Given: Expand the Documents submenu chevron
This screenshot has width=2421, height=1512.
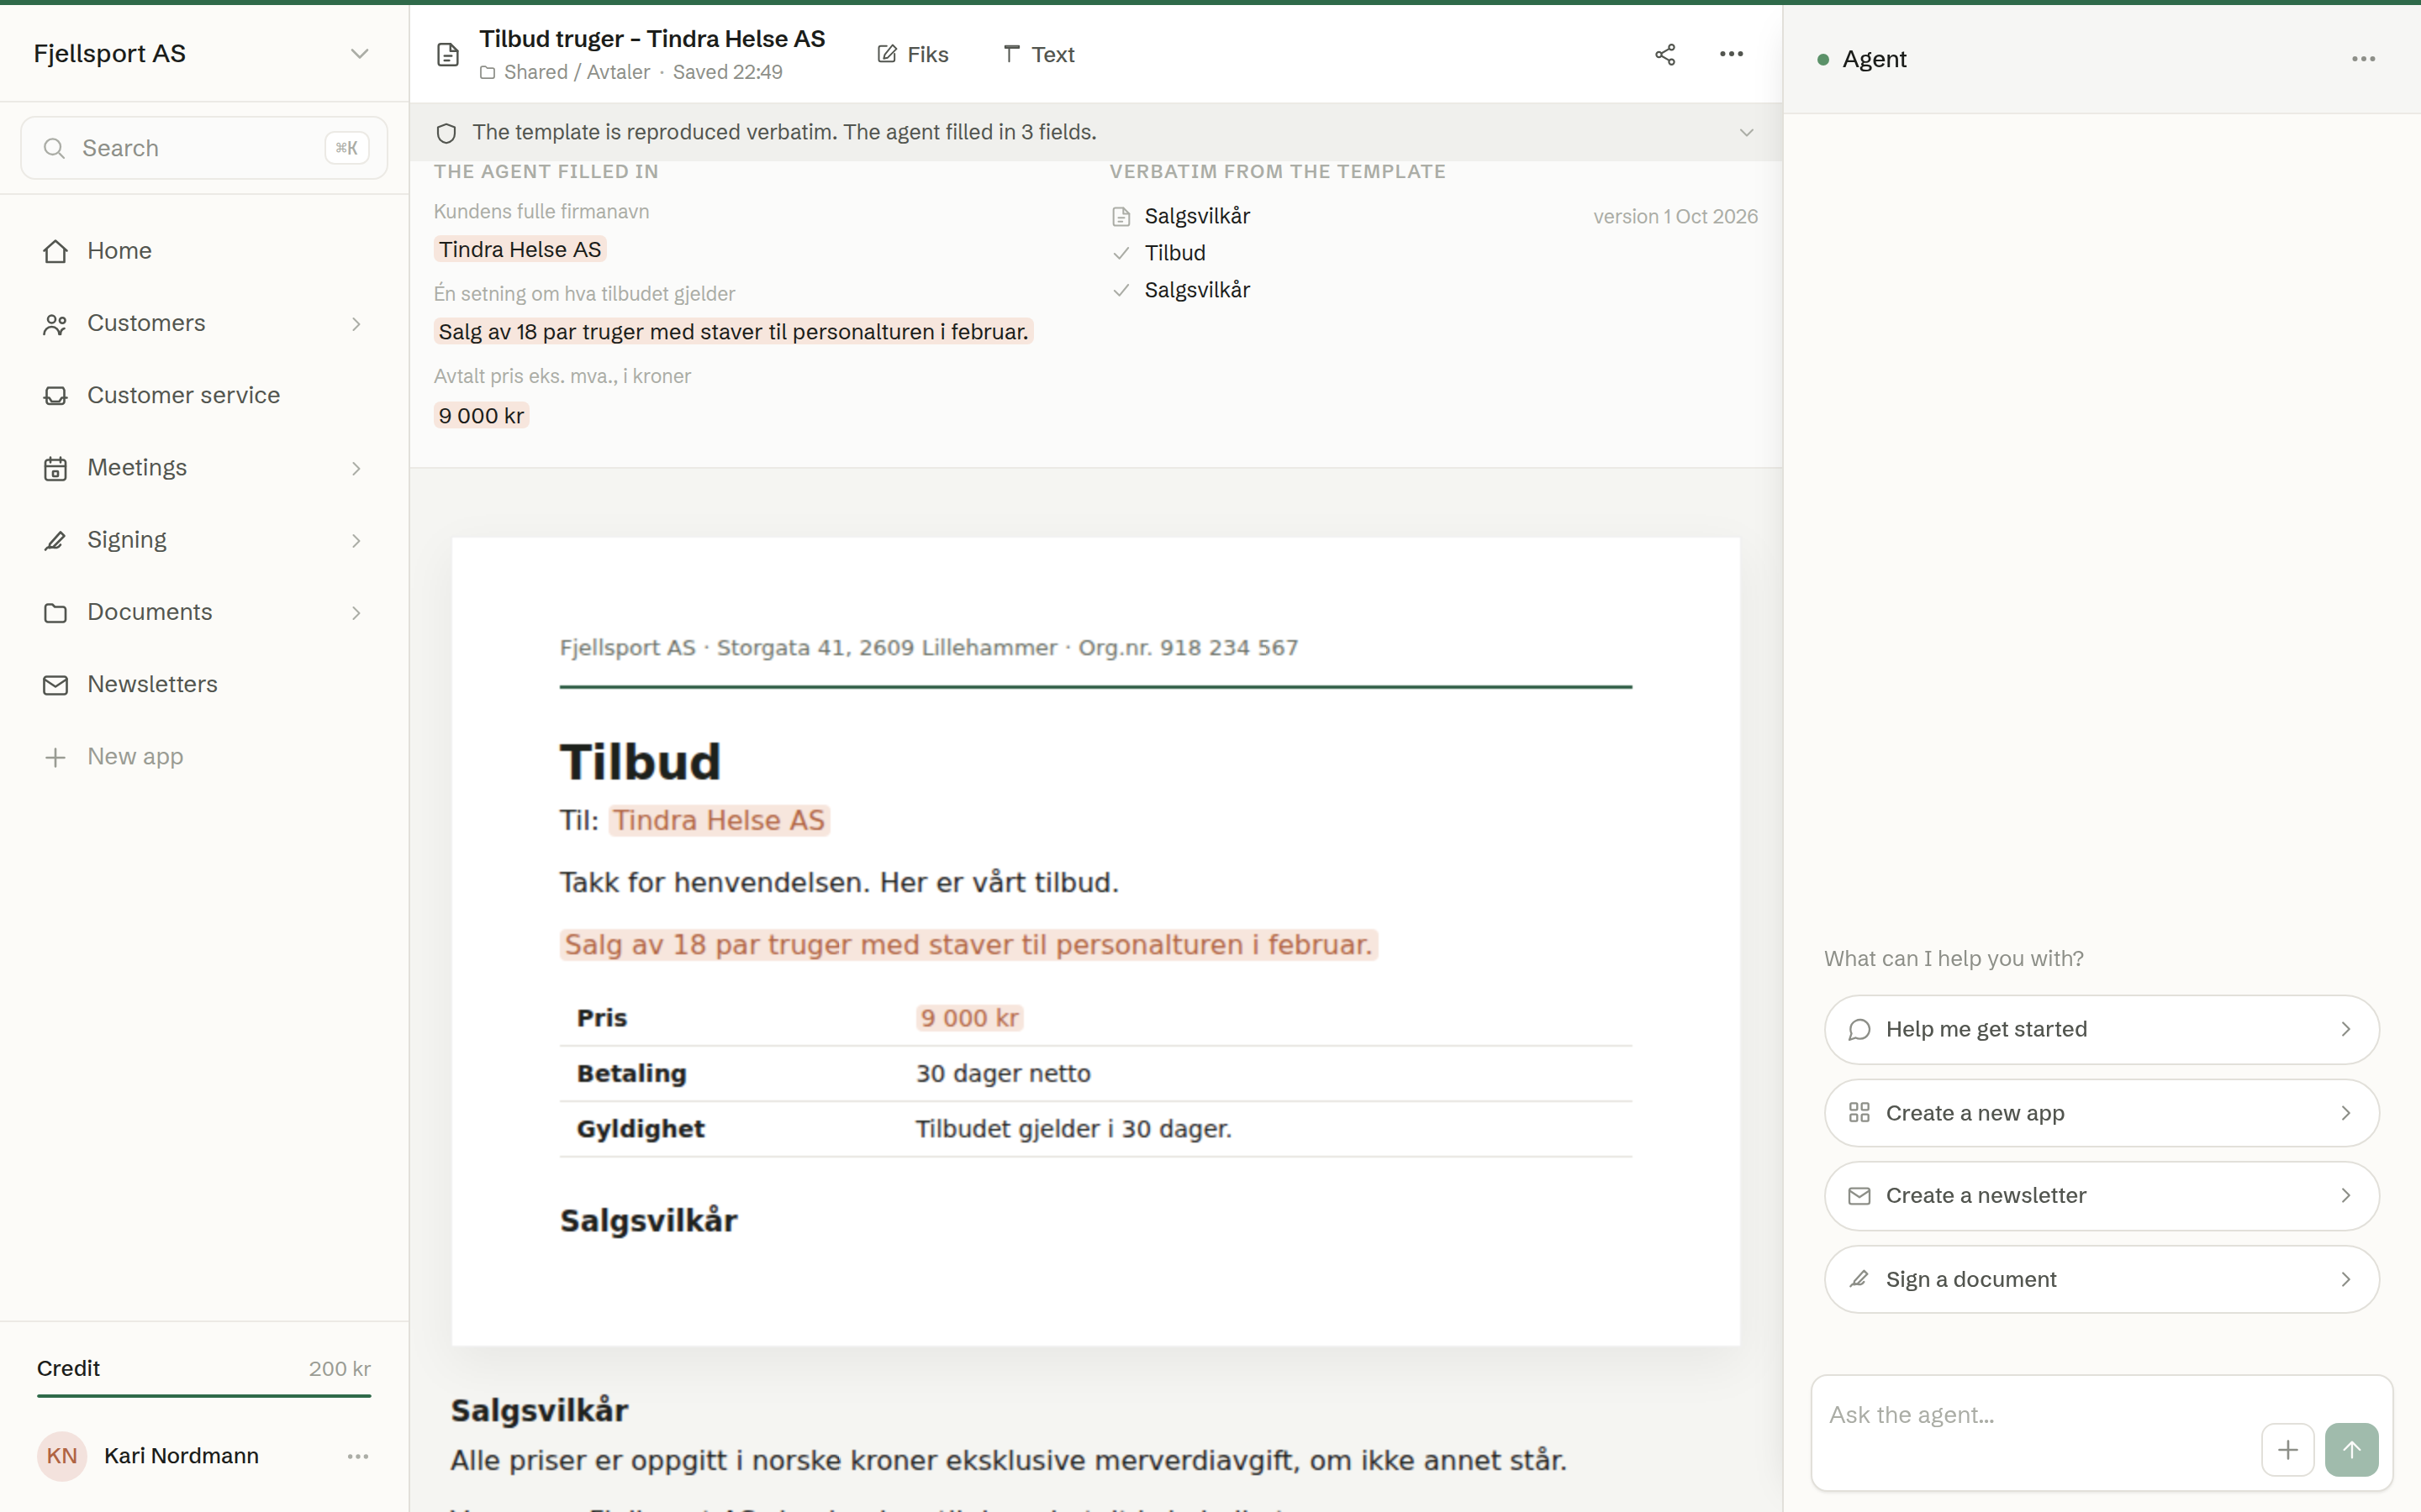Looking at the screenshot, I should [x=356, y=612].
